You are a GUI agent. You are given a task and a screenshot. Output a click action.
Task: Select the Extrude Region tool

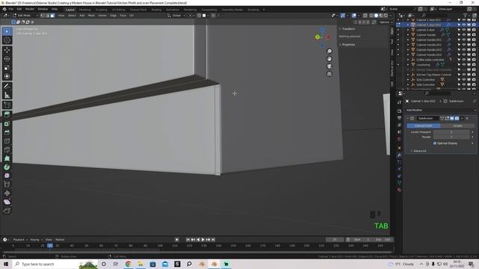[7, 114]
